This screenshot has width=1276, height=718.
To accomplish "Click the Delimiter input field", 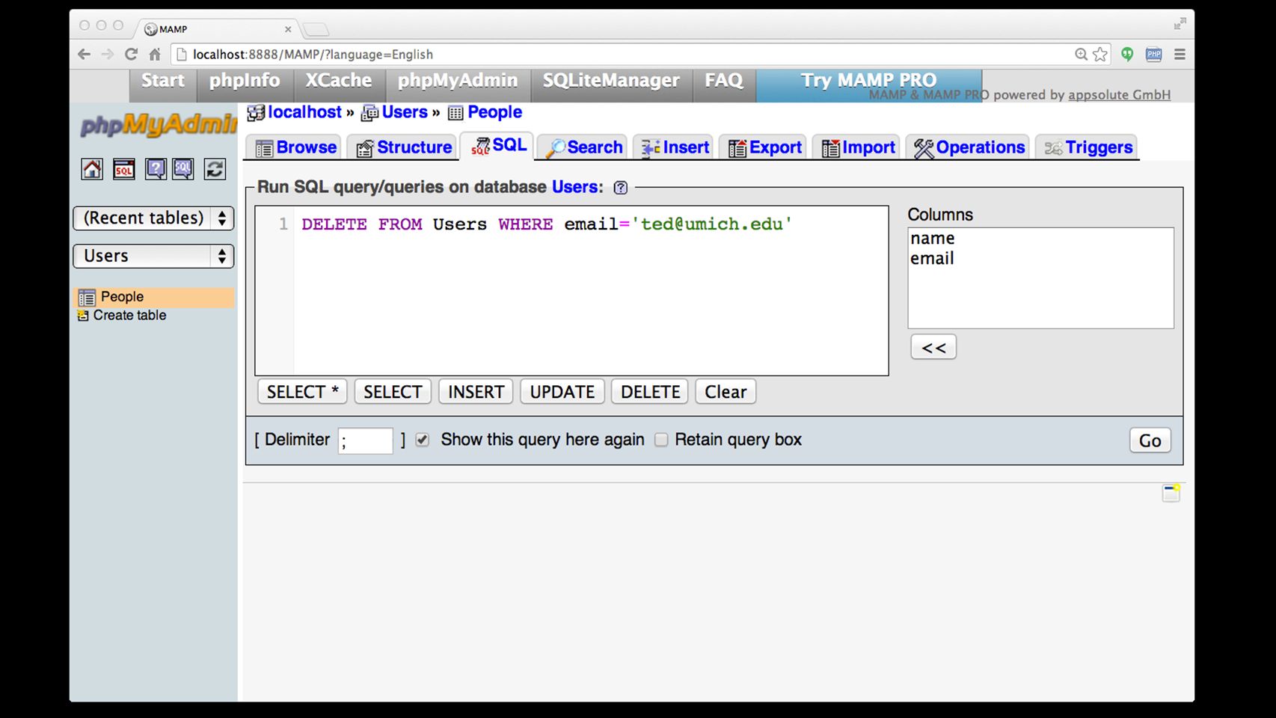I will pos(365,441).
